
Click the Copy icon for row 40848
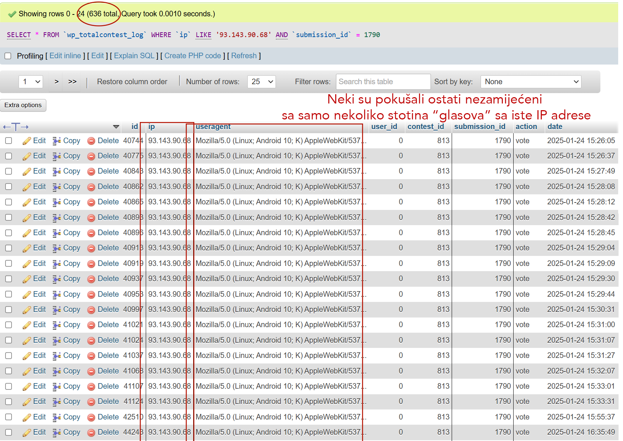(57, 171)
